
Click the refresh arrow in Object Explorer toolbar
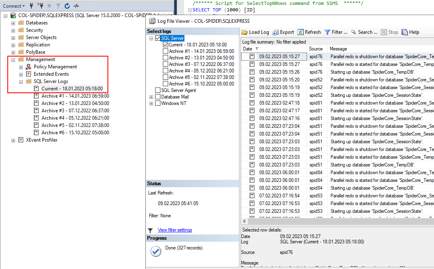pyautogui.click(x=67, y=6)
